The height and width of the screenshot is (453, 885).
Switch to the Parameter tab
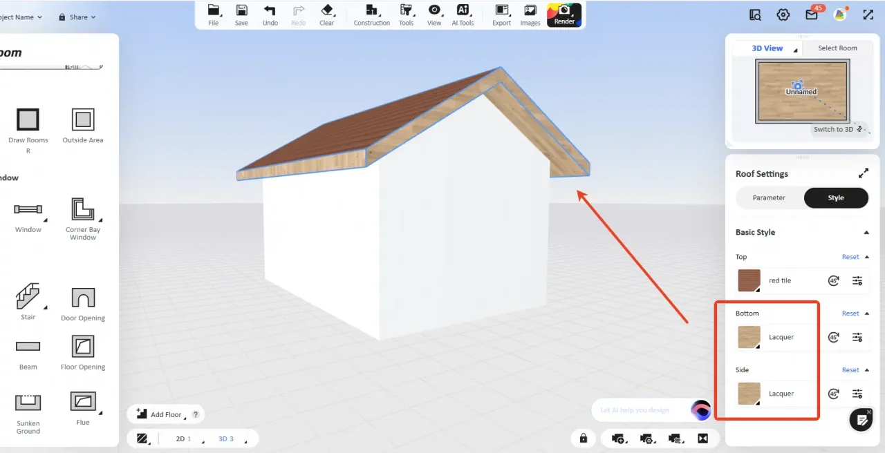point(769,197)
